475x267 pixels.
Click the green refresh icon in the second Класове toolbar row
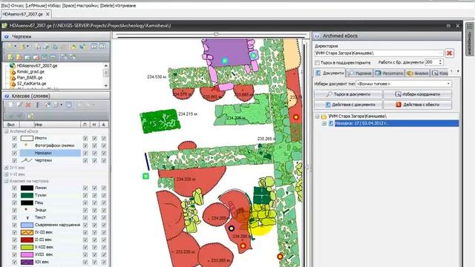(30, 116)
